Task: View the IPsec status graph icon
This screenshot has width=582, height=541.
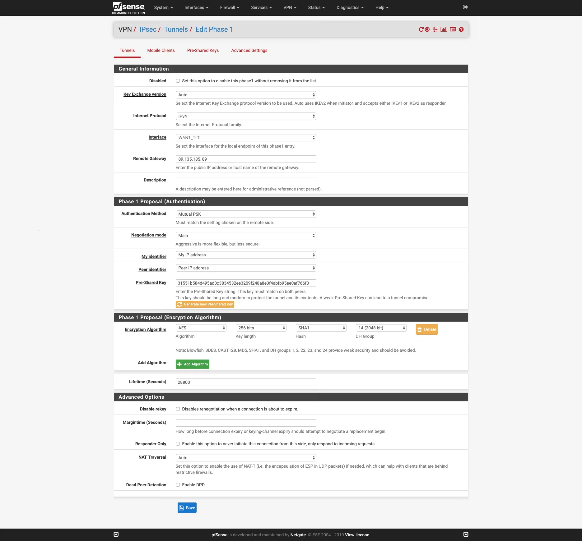Action: click(x=444, y=29)
